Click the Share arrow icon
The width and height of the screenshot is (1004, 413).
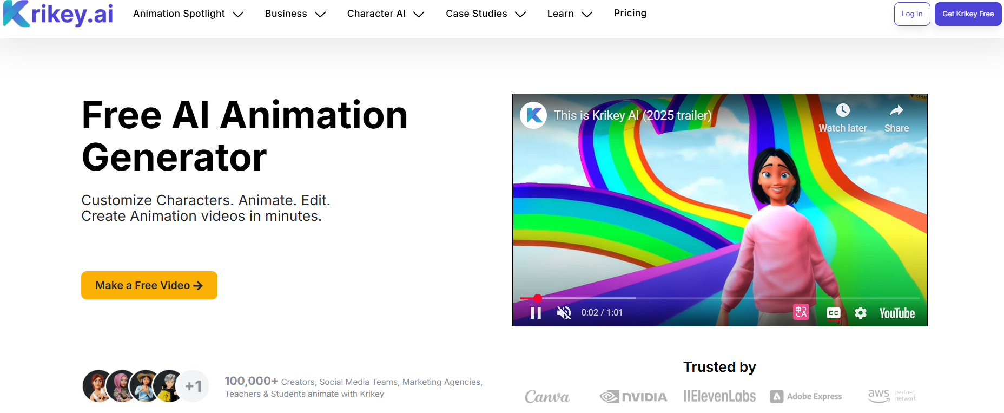(x=896, y=110)
